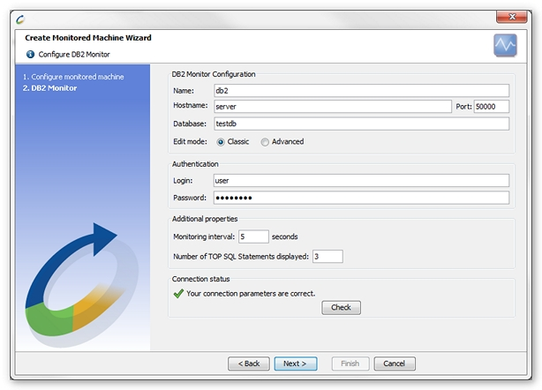
Task: Focus the Name field containing db2
Action: click(361, 91)
